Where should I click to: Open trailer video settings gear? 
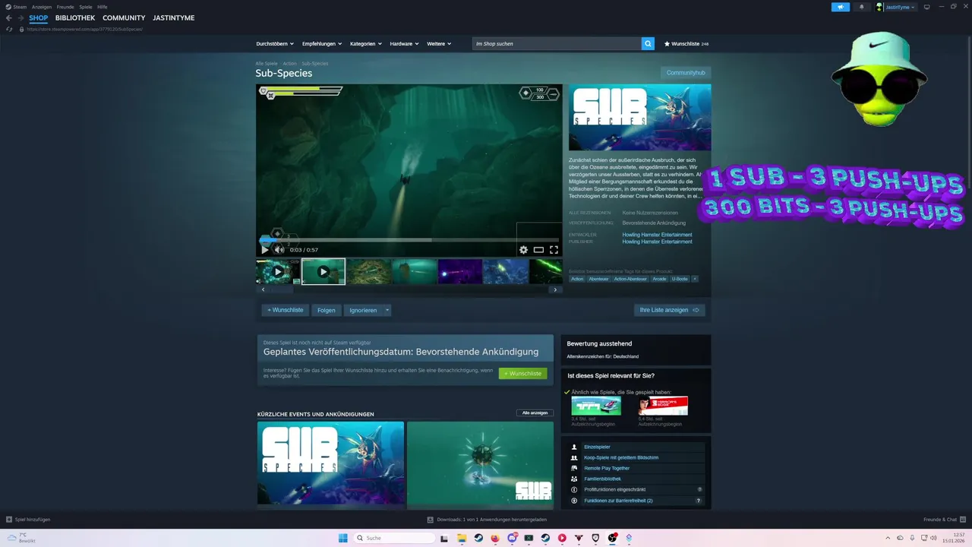point(523,249)
